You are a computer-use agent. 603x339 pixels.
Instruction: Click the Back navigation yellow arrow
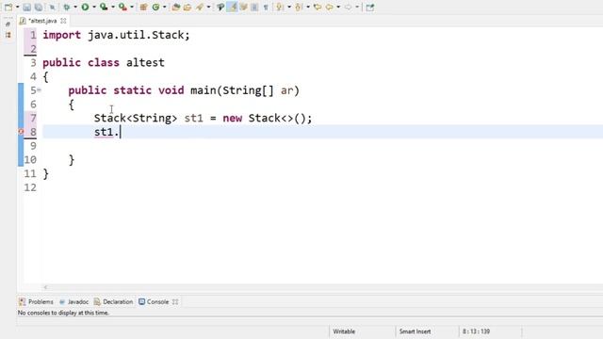click(330, 7)
